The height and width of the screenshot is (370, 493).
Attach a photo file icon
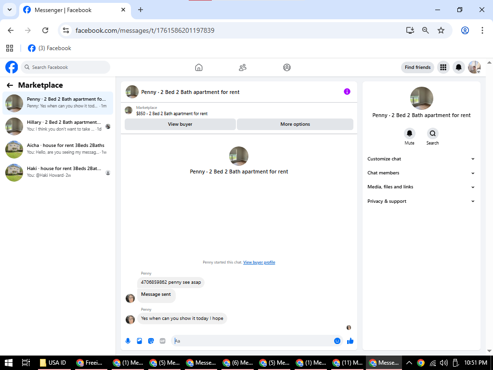tap(139, 341)
